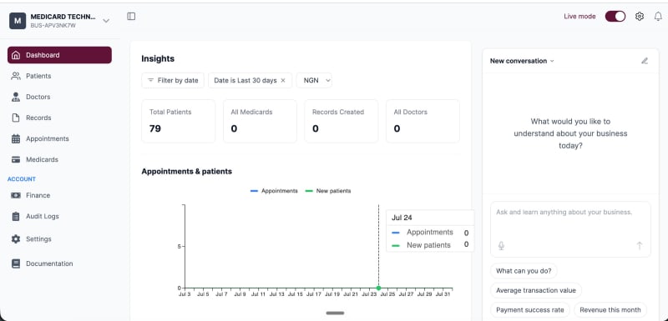This screenshot has height=321, width=668.
Task: Click the Records file icon
Action: click(16, 118)
